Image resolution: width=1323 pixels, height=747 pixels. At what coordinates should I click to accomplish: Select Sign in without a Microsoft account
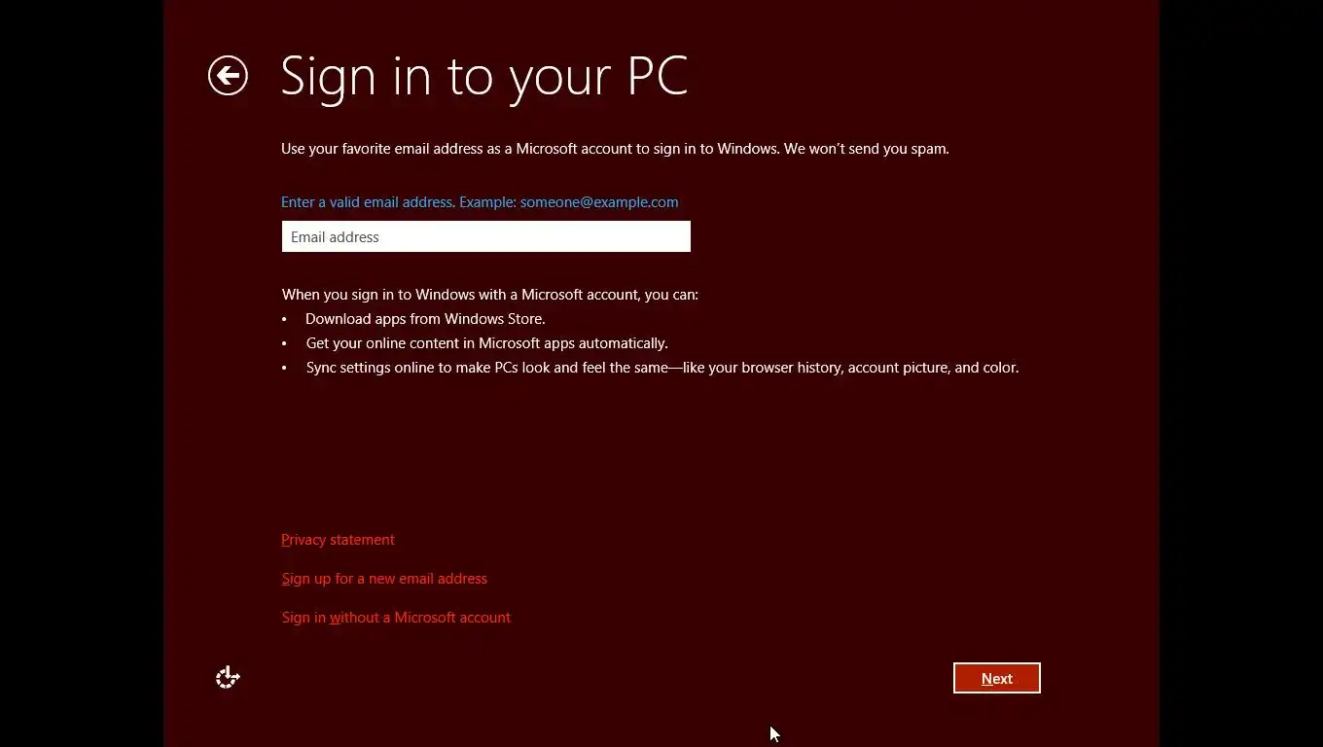(396, 618)
